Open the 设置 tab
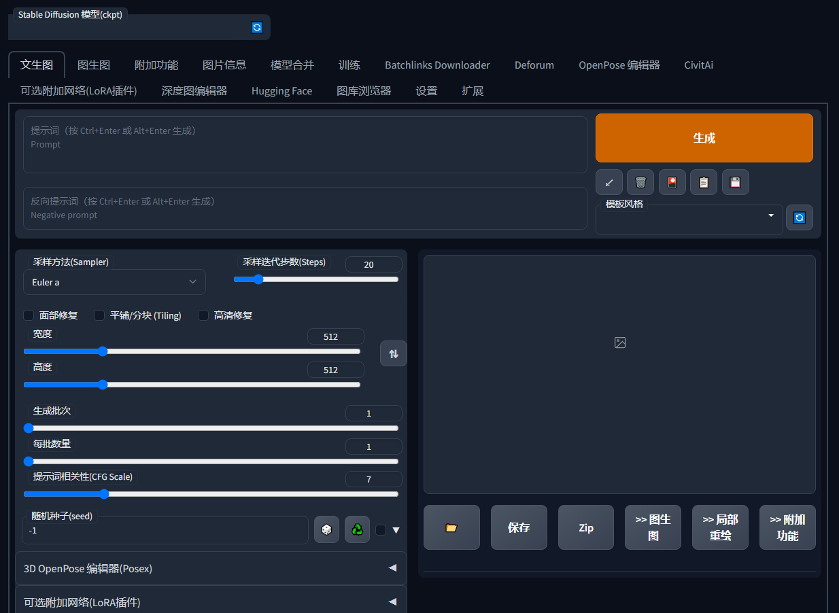This screenshot has width=839, height=613. tap(426, 90)
